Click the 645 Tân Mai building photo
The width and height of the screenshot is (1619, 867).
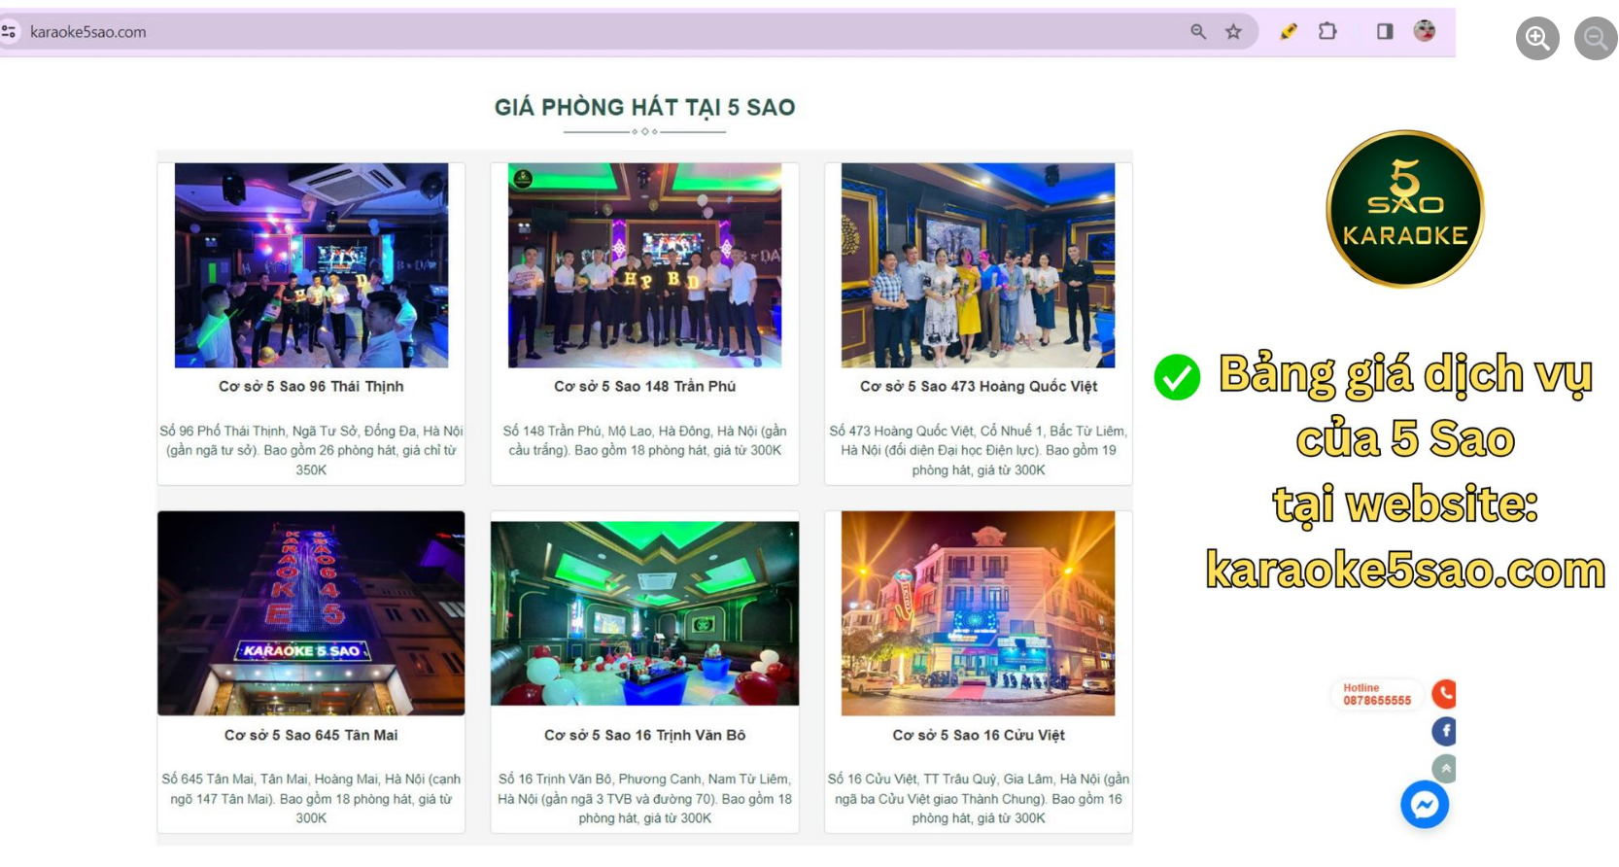(311, 613)
